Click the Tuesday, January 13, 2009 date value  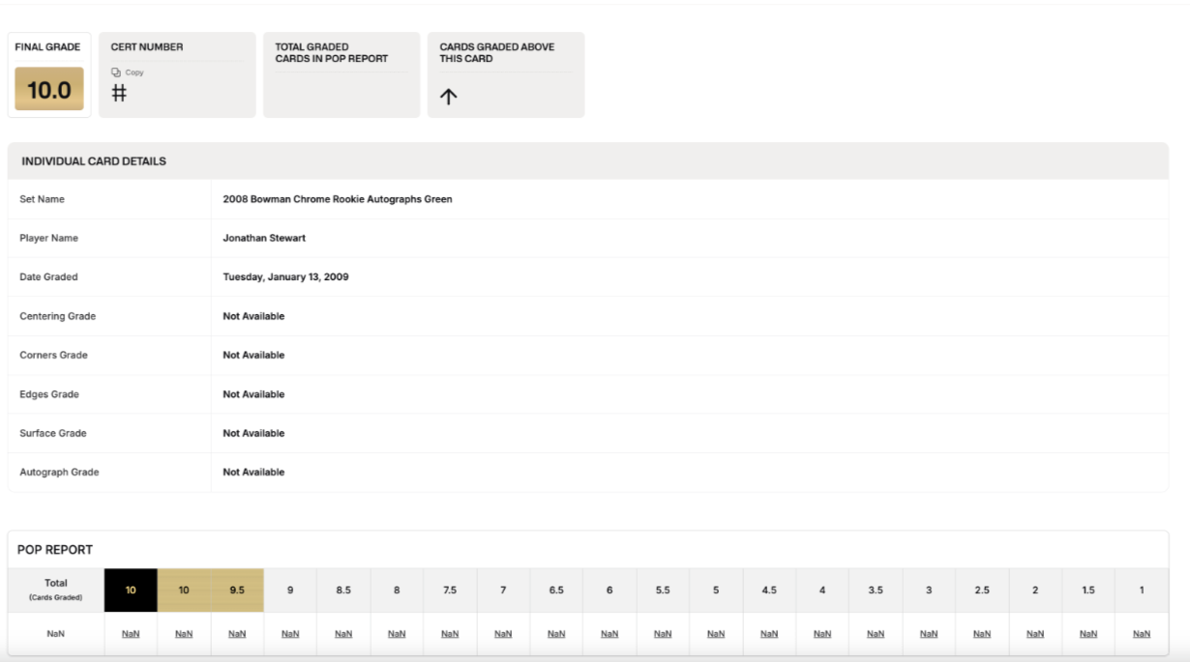click(285, 276)
